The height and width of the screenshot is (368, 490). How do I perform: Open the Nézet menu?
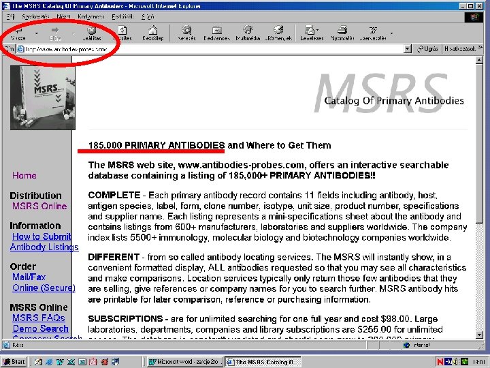(63, 16)
